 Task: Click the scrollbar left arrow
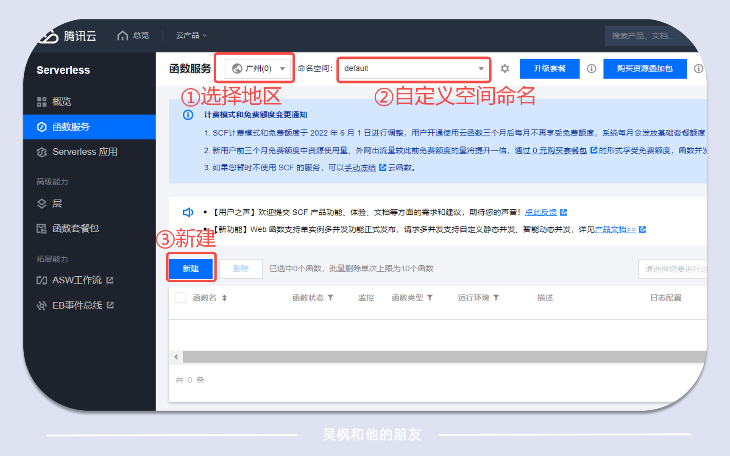(x=176, y=357)
